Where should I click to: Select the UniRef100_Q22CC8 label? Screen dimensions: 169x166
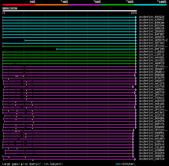[x=152, y=116]
